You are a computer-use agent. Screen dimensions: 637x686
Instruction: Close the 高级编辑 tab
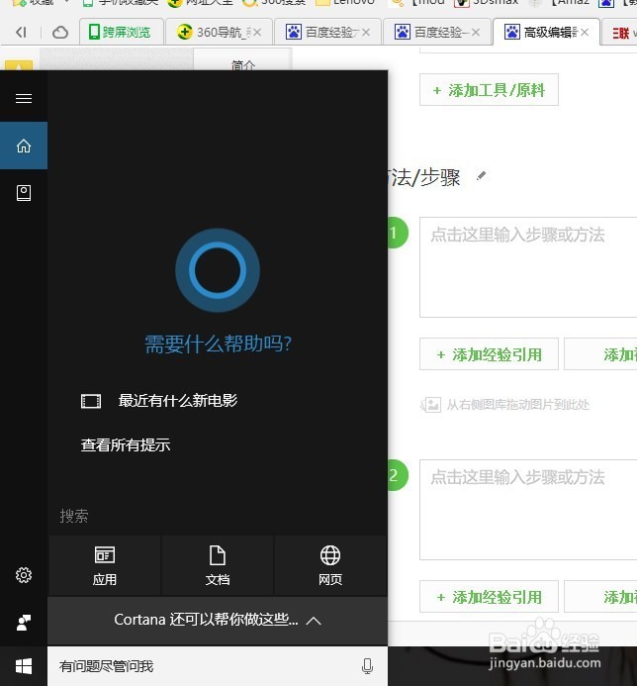point(585,33)
